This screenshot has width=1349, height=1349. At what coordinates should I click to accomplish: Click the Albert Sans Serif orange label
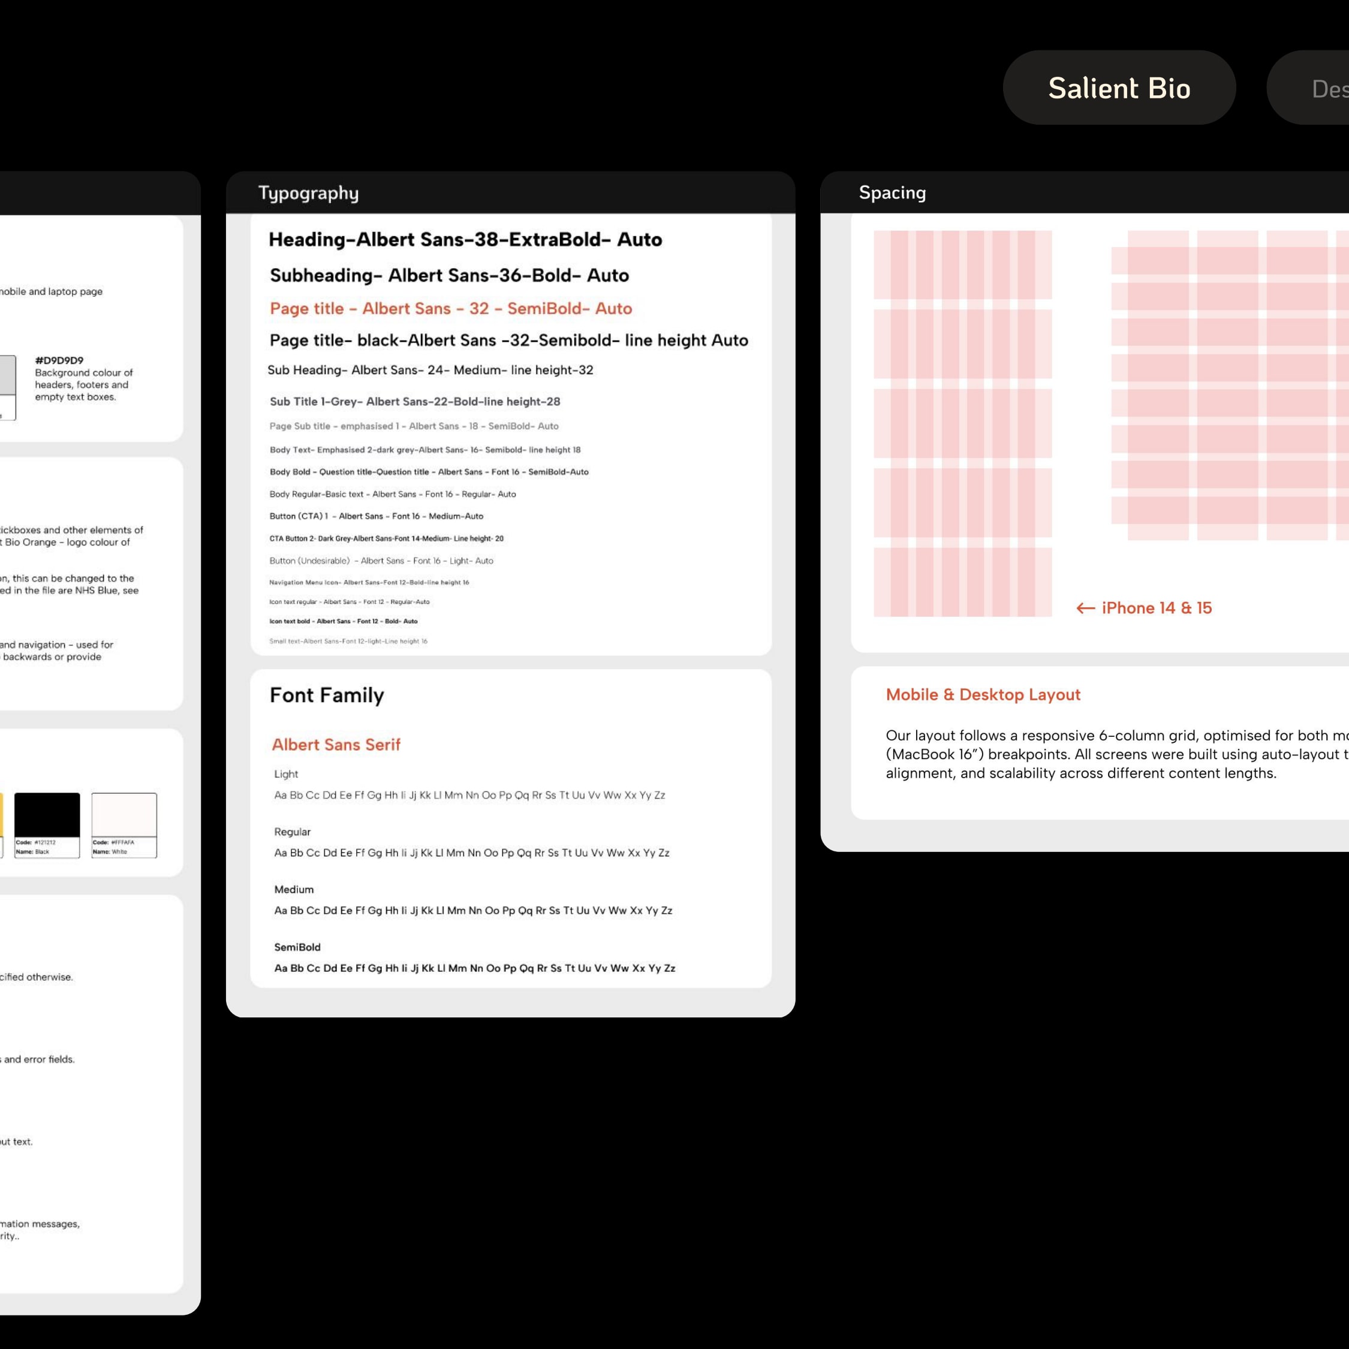336,744
